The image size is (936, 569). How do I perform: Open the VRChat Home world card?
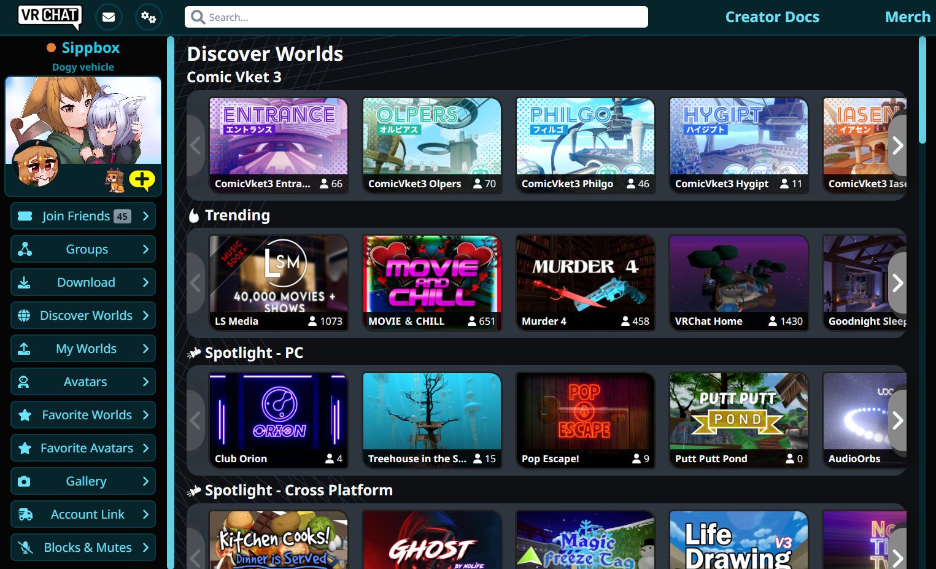coord(739,283)
